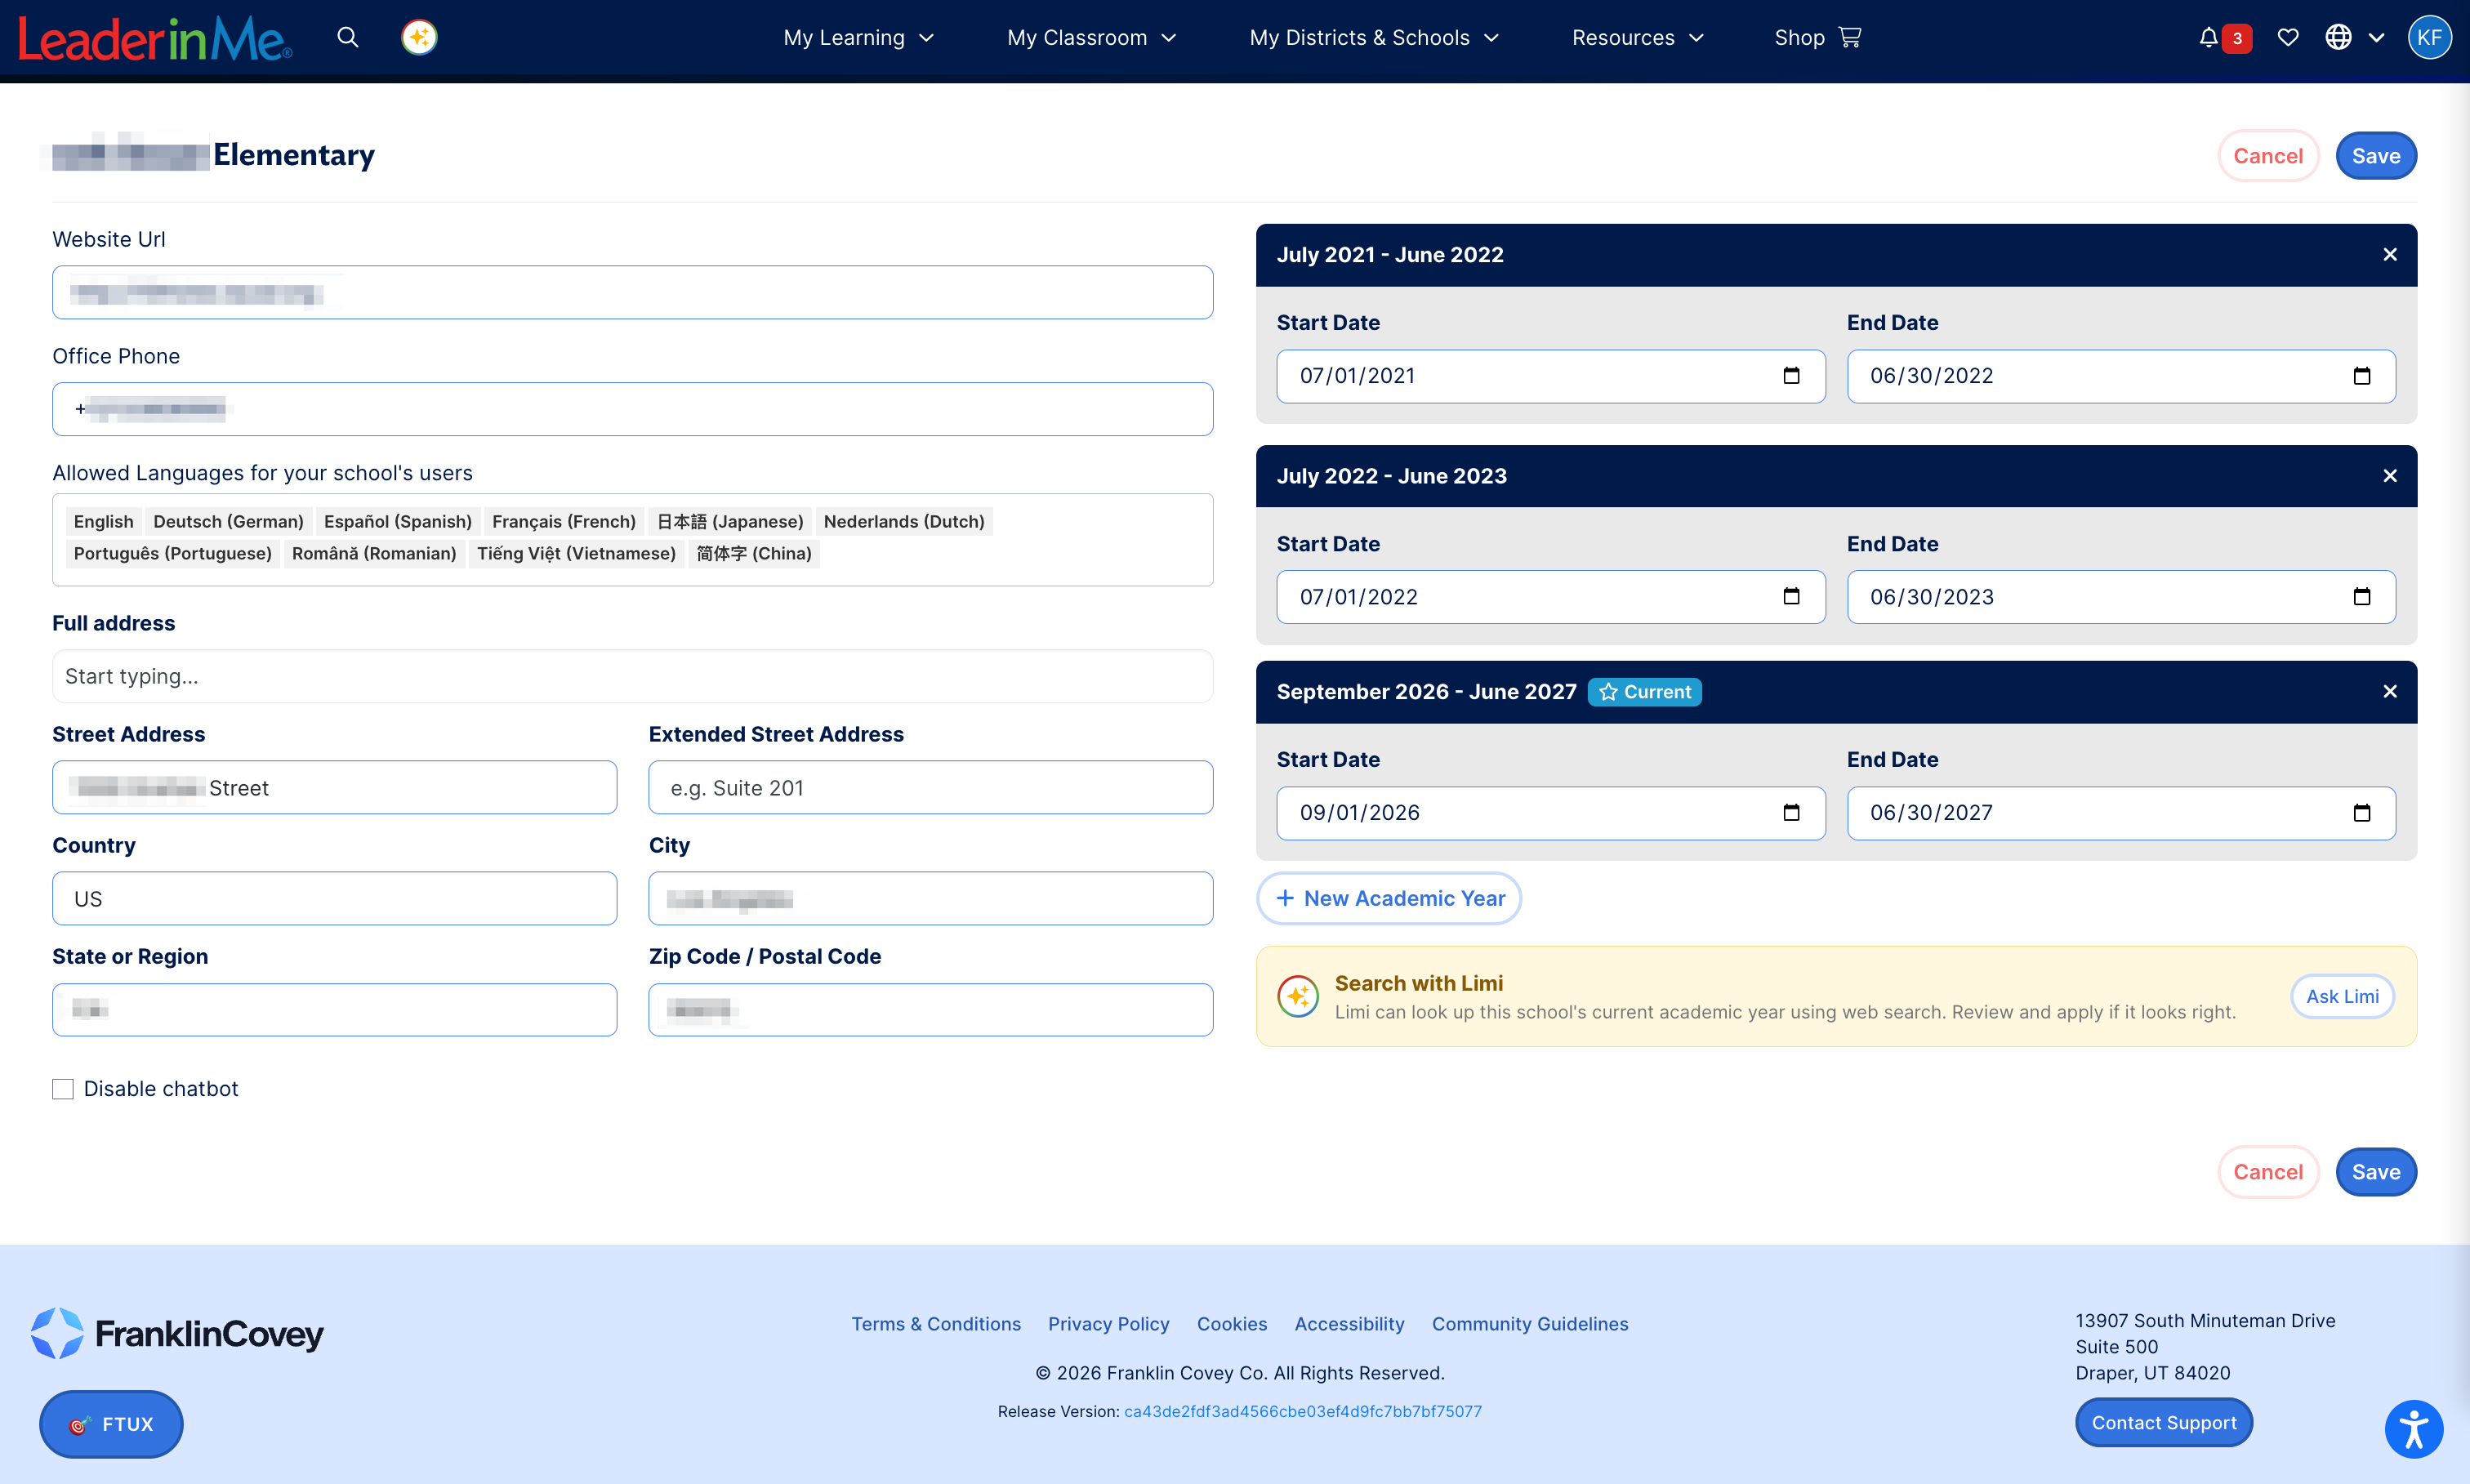Expand My Districts & Schools menu

1374,38
